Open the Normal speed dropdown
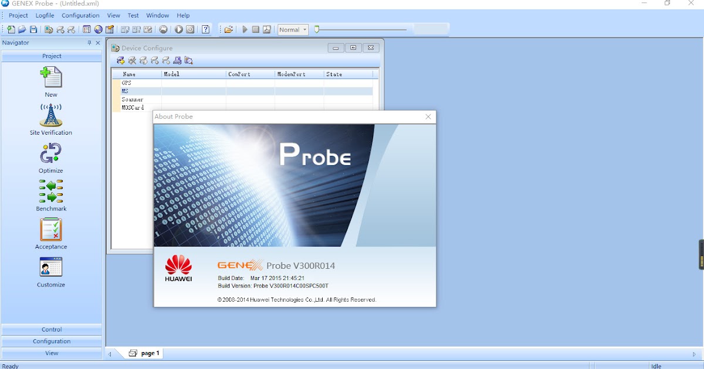This screenshot has height=369, width=704. pyautogui.click(x=293, y=29)
